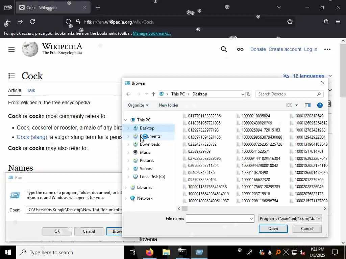Reload the Wikipedia page
This screenshot has height=259, width=346.
[32, 22]
